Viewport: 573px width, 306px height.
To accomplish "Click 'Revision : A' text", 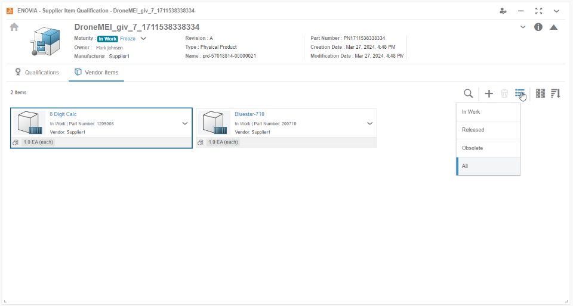I will (x=199, y=38).
